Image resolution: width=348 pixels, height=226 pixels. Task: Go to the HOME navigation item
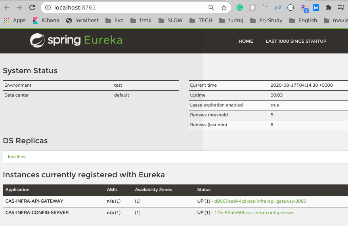246,41
